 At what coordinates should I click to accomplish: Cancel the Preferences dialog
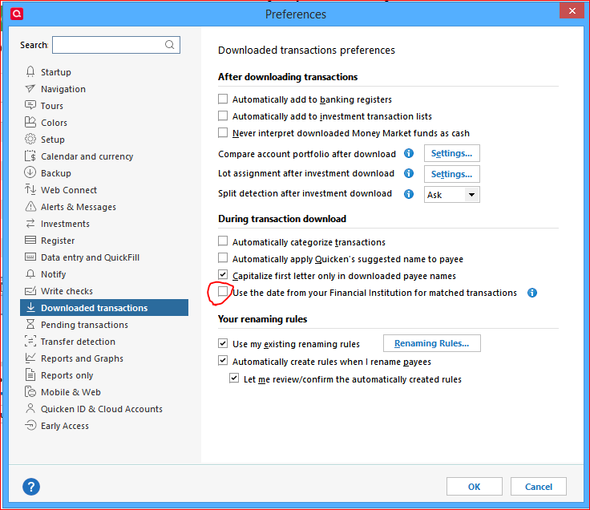(x=539, y=487)
